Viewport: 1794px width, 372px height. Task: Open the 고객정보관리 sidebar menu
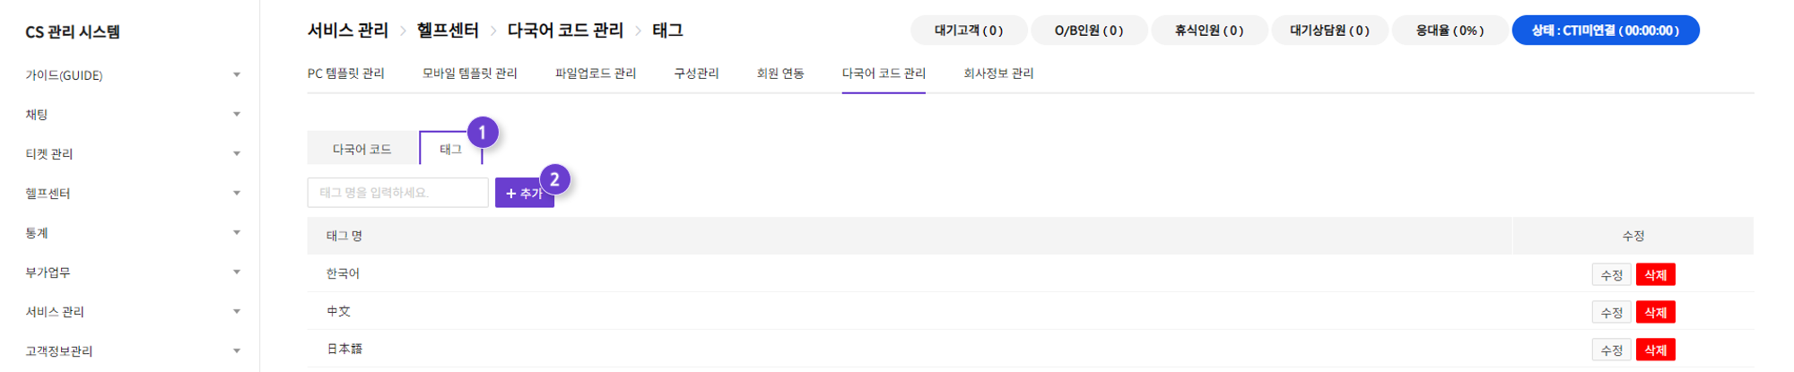[59, 351]
